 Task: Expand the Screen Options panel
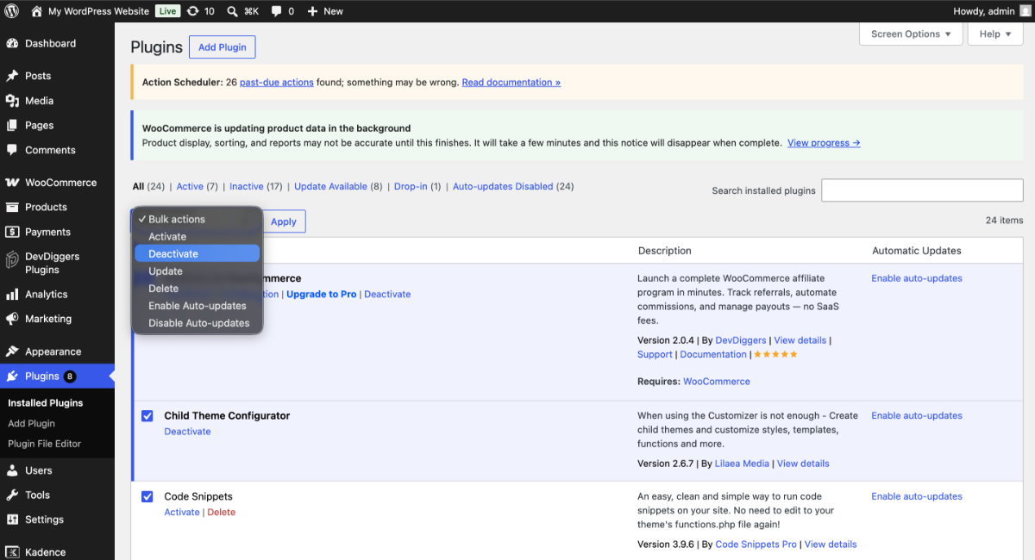click(911, 34)
